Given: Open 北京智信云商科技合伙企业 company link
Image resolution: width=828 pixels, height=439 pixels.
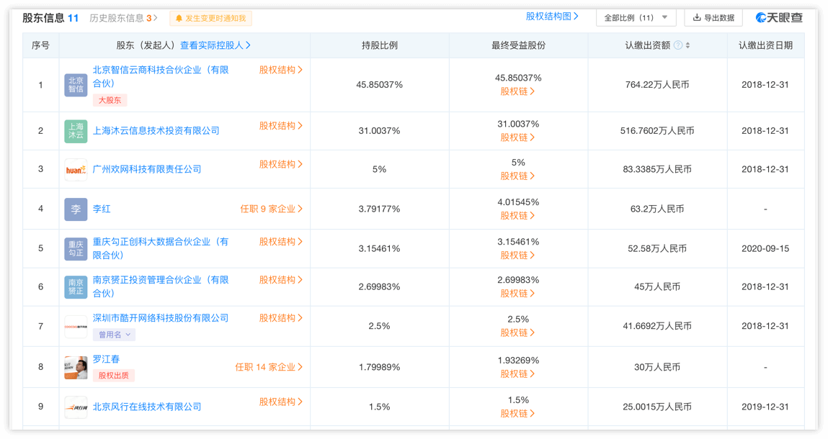Looking at the screenshot, I should tap(161, 76).
